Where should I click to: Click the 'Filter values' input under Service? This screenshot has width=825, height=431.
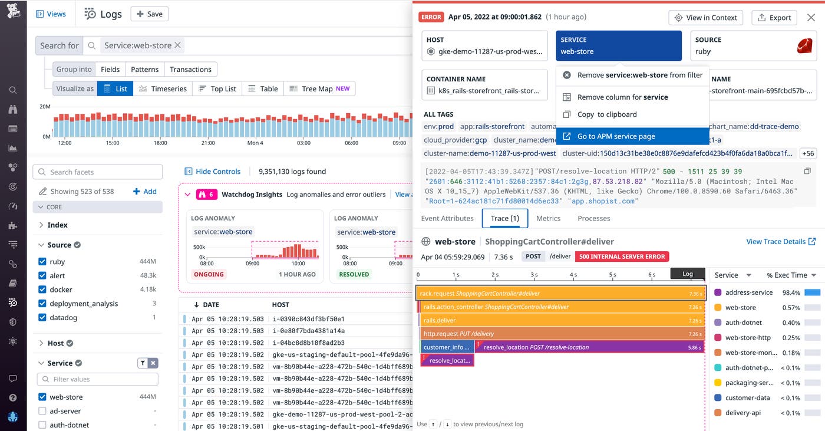coord(97,380)
